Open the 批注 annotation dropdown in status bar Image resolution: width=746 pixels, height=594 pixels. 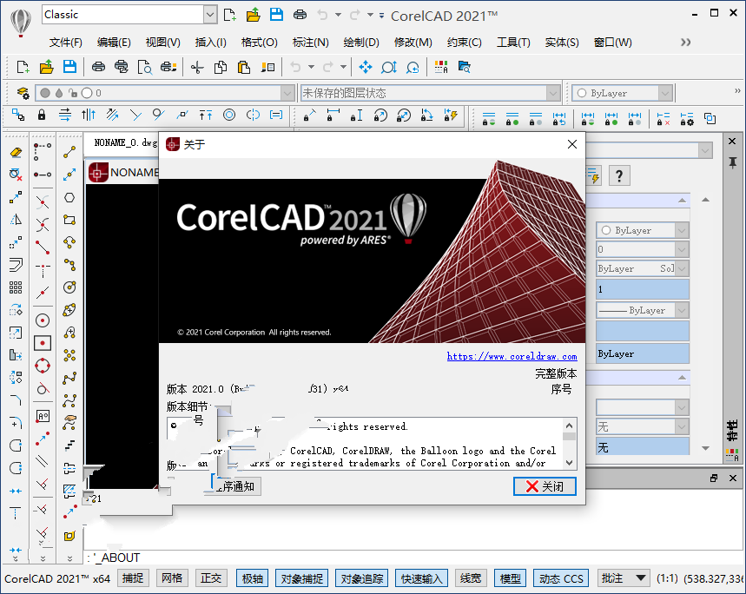(623, 578)
